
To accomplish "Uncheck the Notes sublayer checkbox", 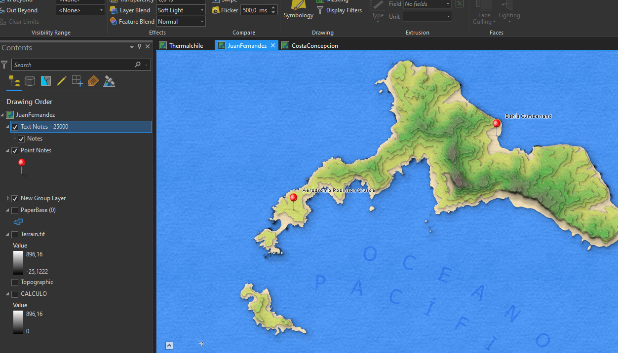I will pyautogui.click(x=21, y=139).
